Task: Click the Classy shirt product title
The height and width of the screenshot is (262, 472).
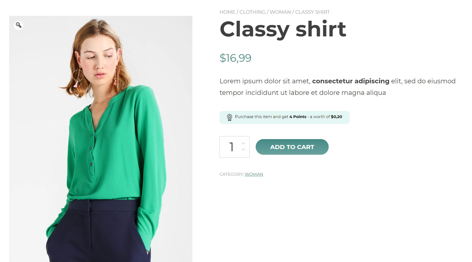Action: click(283, 29)
